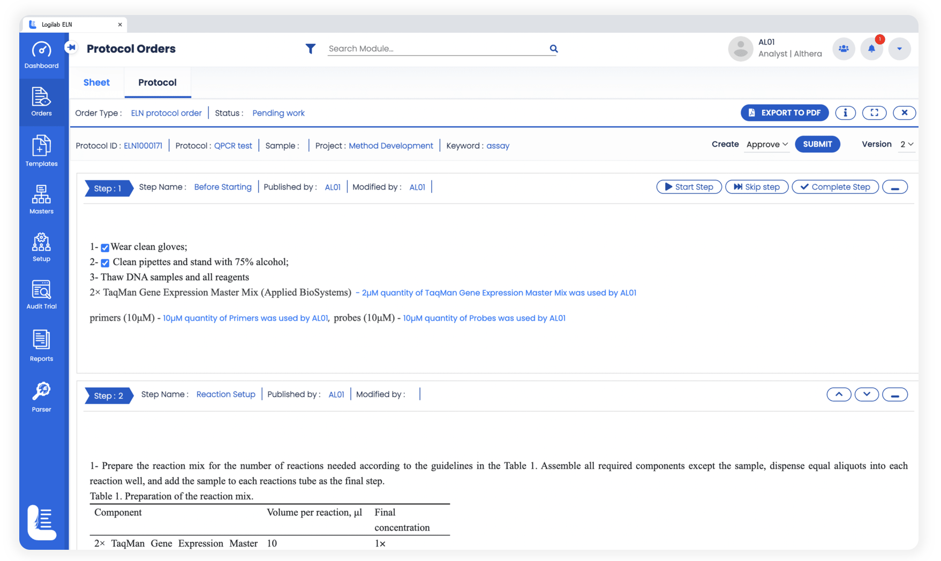Open the Dashboard from sidebar
This screenshot has width=941, height=561.
(41, 55)
